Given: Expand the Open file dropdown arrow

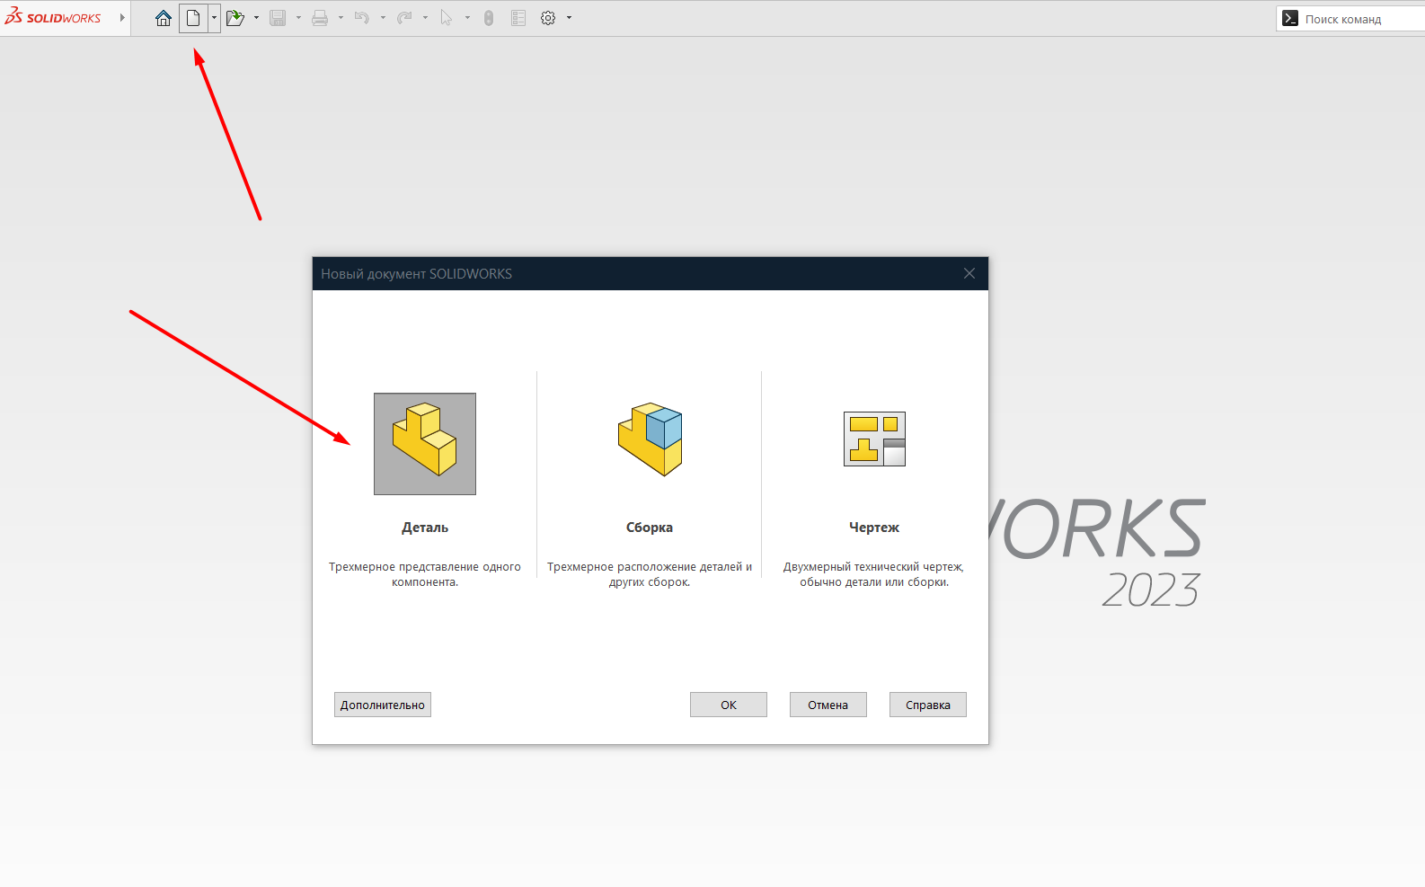Looking at the screenshot, I should tap(256, 18).
